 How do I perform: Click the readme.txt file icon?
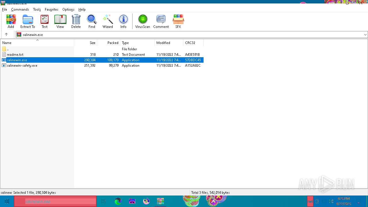(4, 54)
